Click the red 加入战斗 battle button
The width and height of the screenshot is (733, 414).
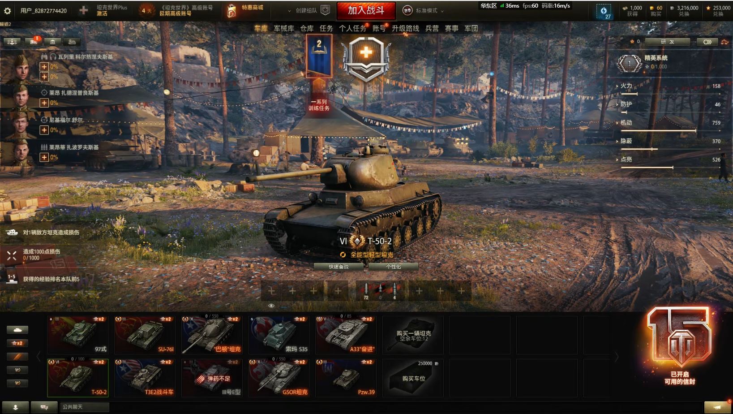point(366,10)
